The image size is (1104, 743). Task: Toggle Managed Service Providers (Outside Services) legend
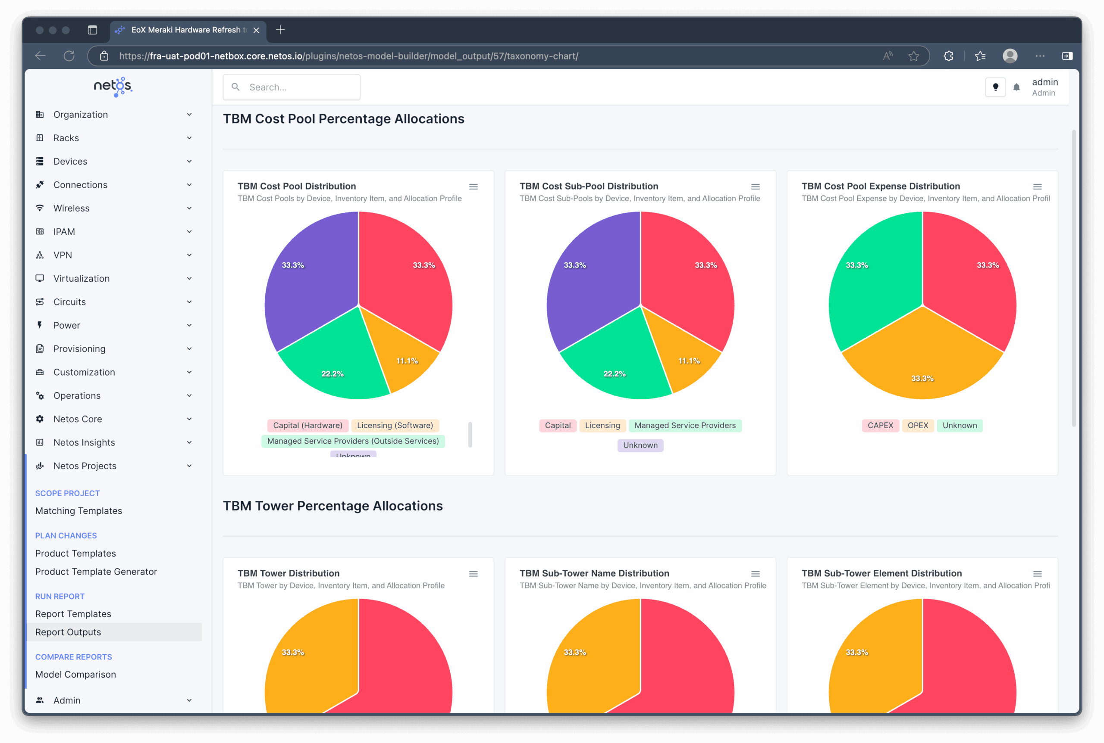click(353, 441)
